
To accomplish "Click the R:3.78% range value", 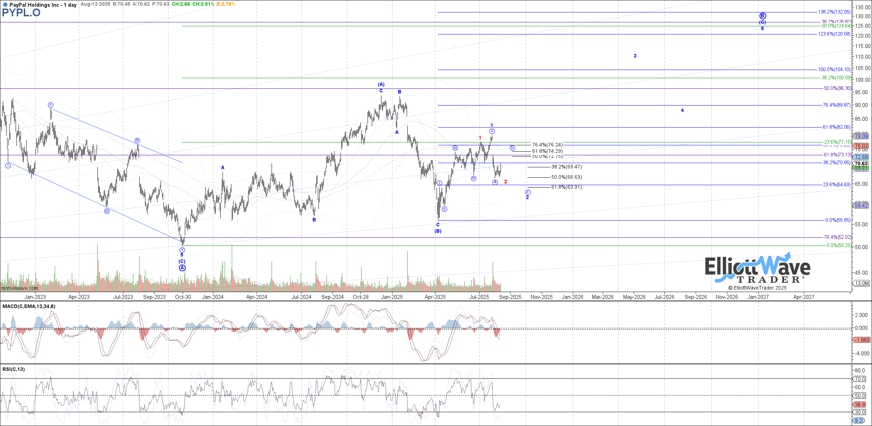I will [226, 4].
